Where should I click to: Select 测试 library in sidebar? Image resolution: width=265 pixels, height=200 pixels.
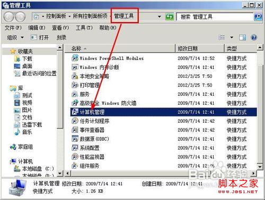coord(27,95)
